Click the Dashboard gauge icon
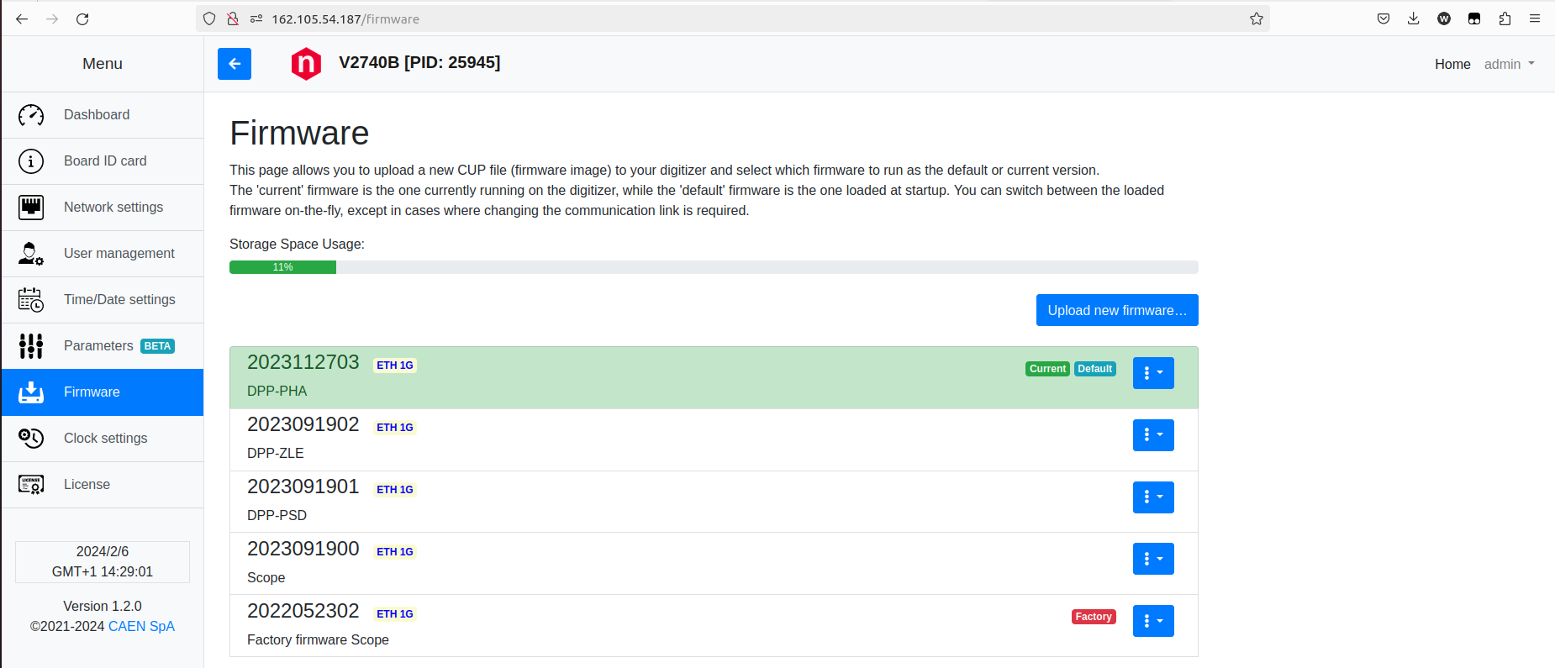Viewport: 1555px width, 668px height. (x=31, y=115)
